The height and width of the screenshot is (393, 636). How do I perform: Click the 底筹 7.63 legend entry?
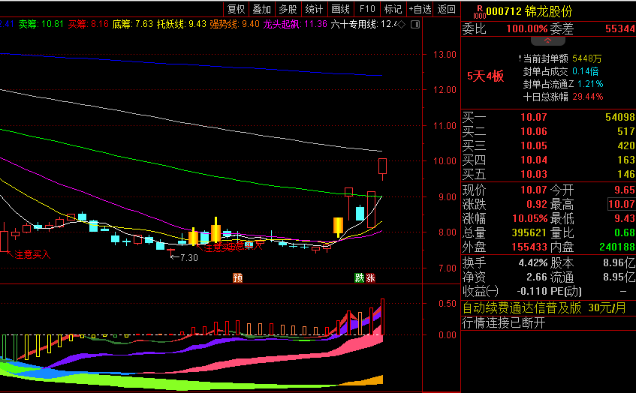click(x=133, y=24)
